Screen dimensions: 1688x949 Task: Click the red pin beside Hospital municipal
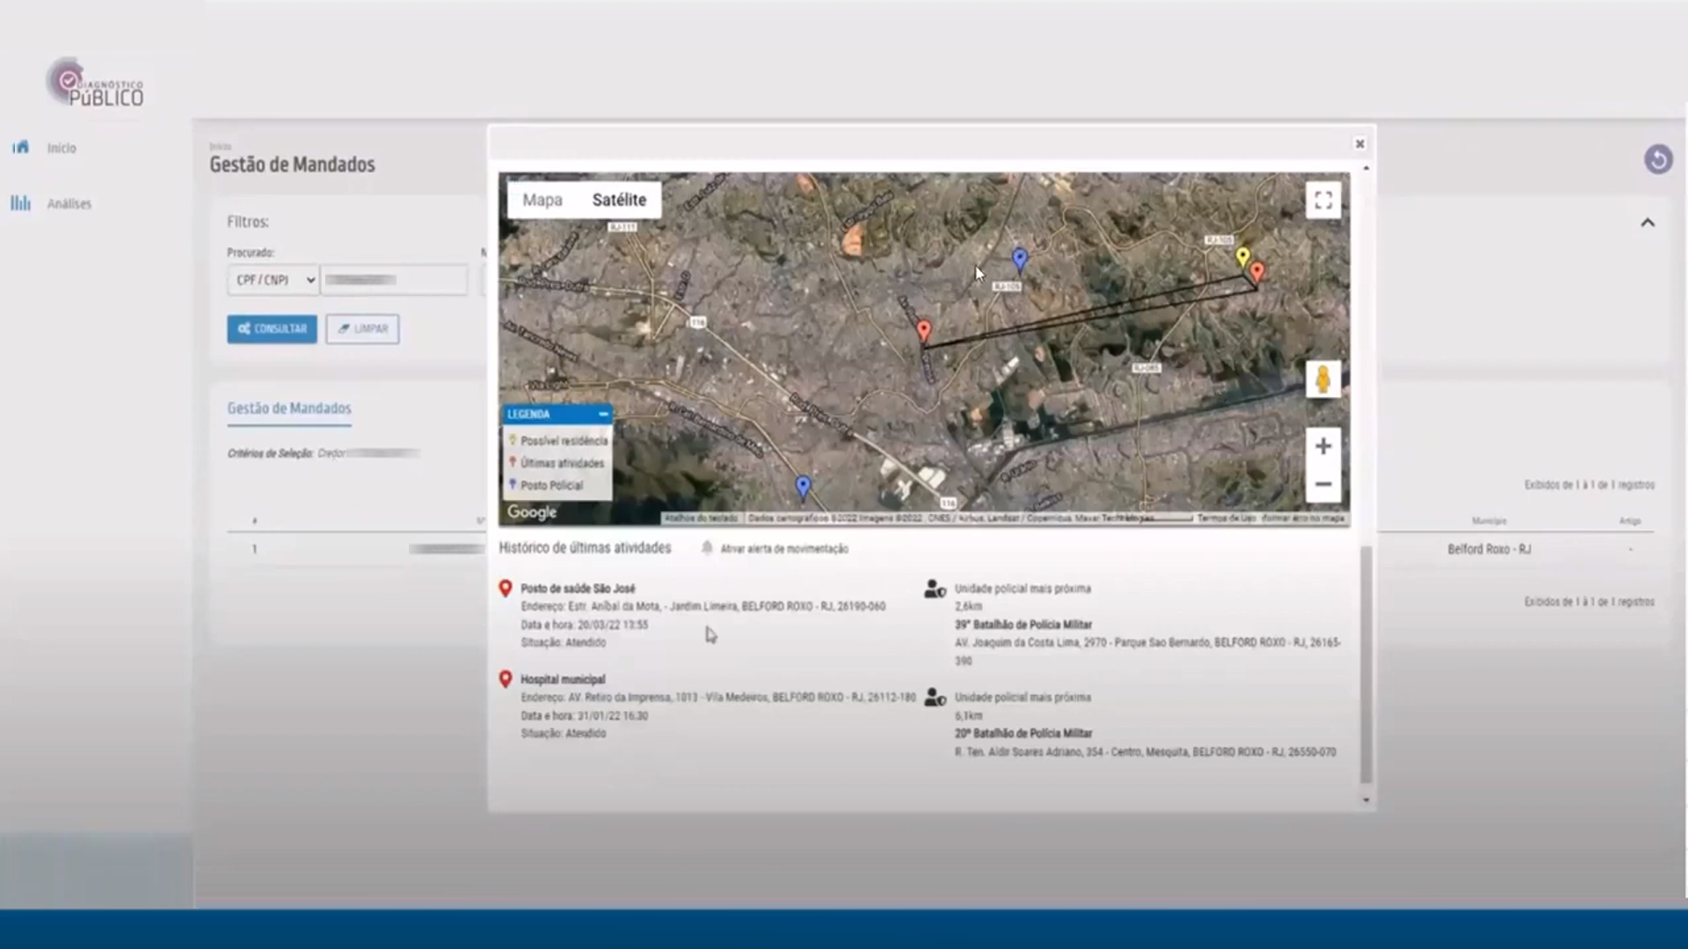point(506,679)
